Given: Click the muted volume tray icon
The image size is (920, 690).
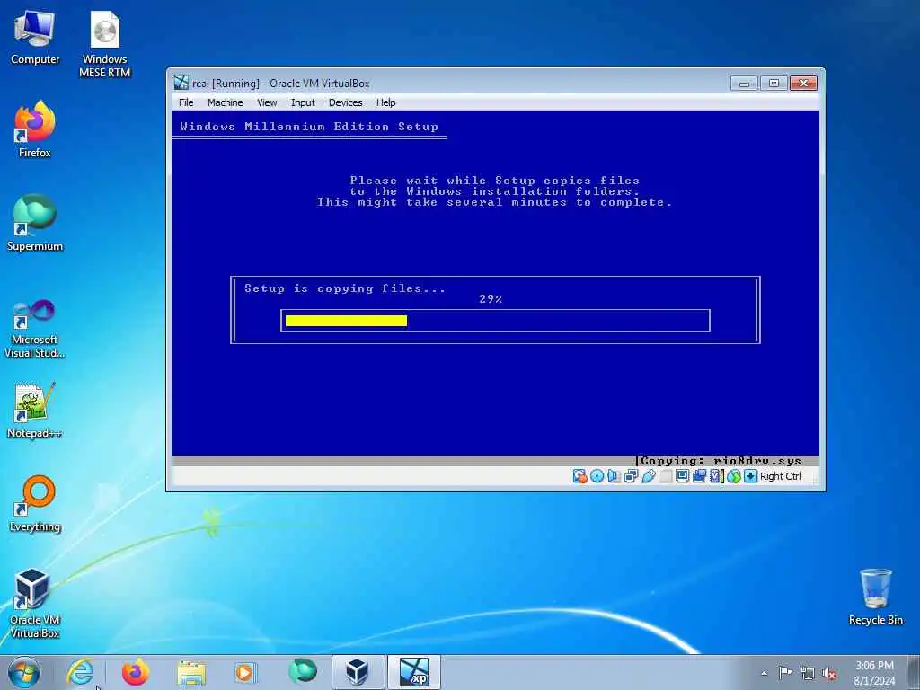Looking at the screenshot, I should pyautogui.click(x=829, y=674).
